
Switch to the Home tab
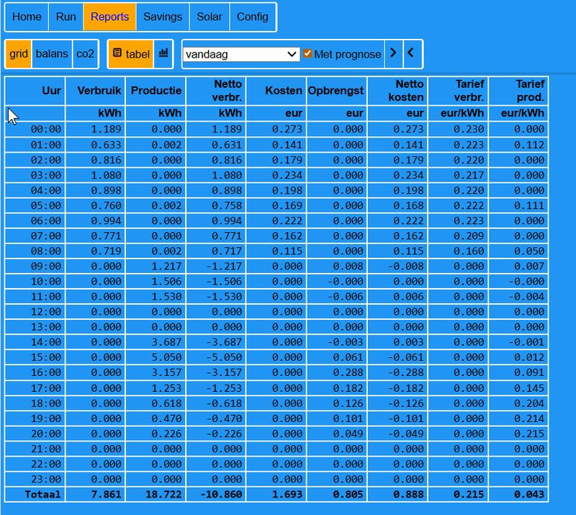(27, 17)
